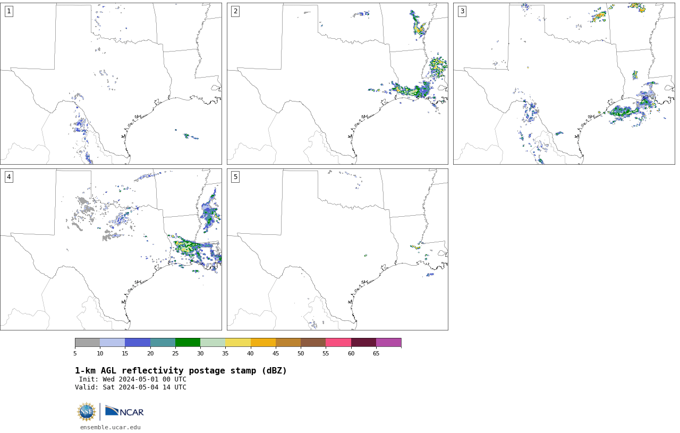Open ensemble member 5 reflectivity map
This screenshot has width=680, height=433.
(x=337, y=249)
